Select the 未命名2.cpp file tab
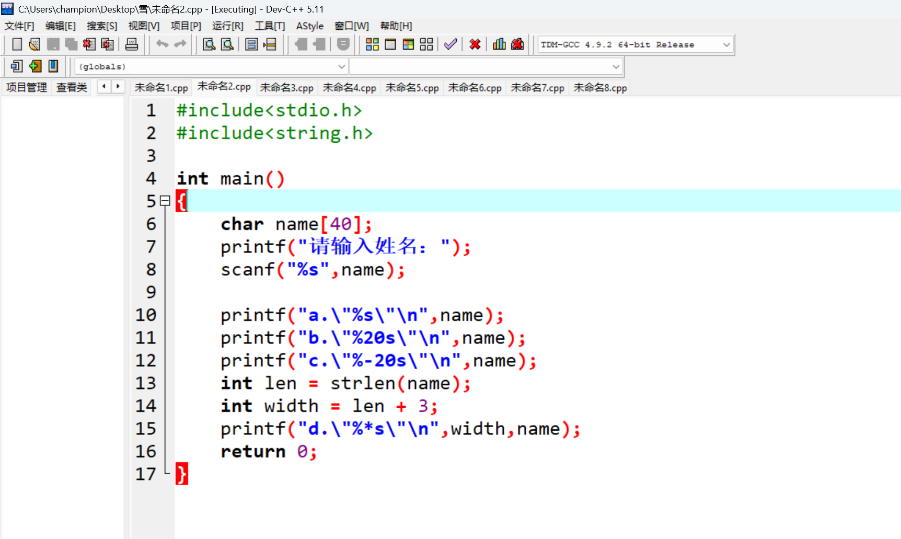The height and width of the screenshot is (539, 901). point(224,87)
